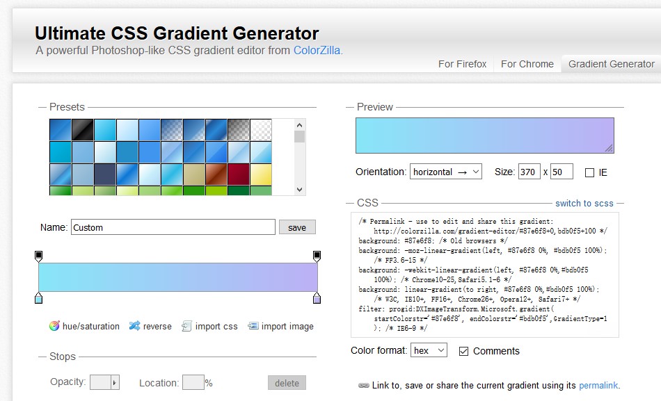The width and height of the screenshot is (661, 401).
Task: Click the preview resize grip handle
Action: pos(609,147)
